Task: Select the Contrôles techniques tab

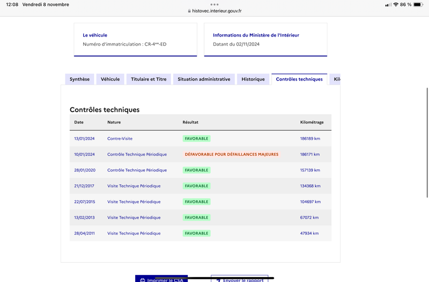Action: 299,79
